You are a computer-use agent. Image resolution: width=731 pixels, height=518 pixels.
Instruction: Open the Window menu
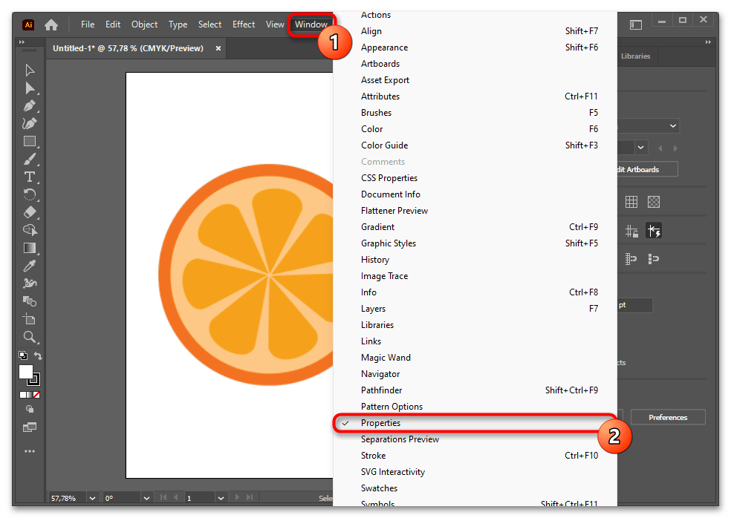coord(311,24)
